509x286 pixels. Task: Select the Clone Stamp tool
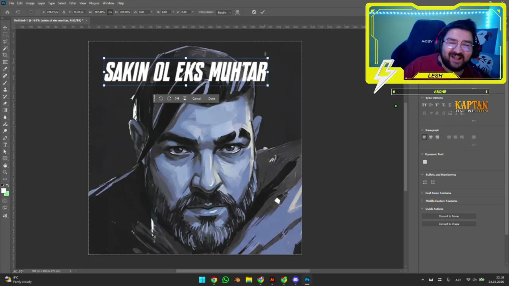click(5, 90)
